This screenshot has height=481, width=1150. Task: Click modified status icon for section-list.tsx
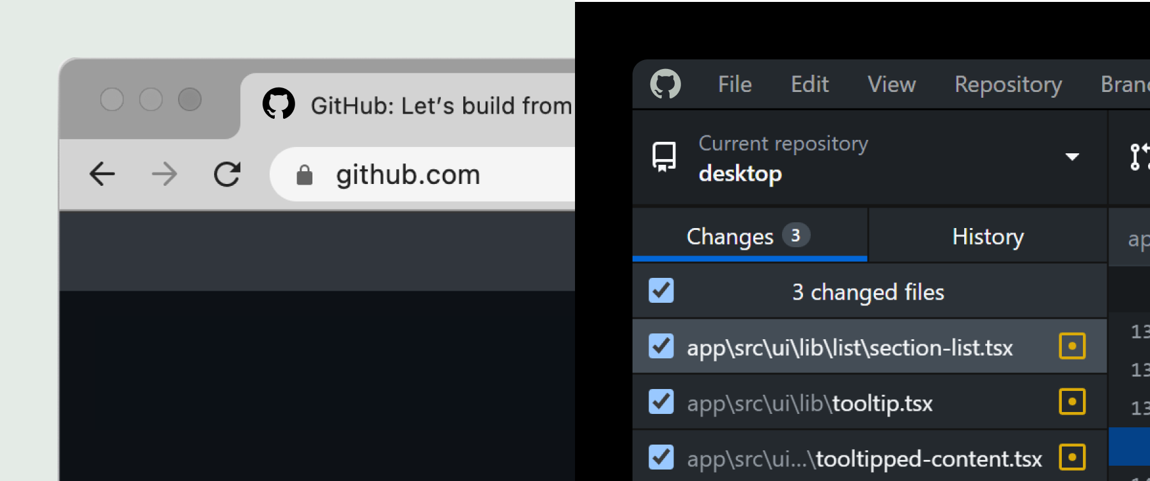(1072, 346)
